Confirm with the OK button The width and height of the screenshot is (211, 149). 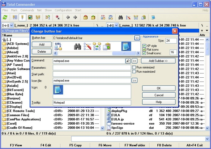(x=159, y=88)
